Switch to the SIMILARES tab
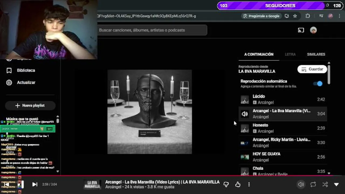This screenshot has height=194, width=345. click(x=316, y=54)
